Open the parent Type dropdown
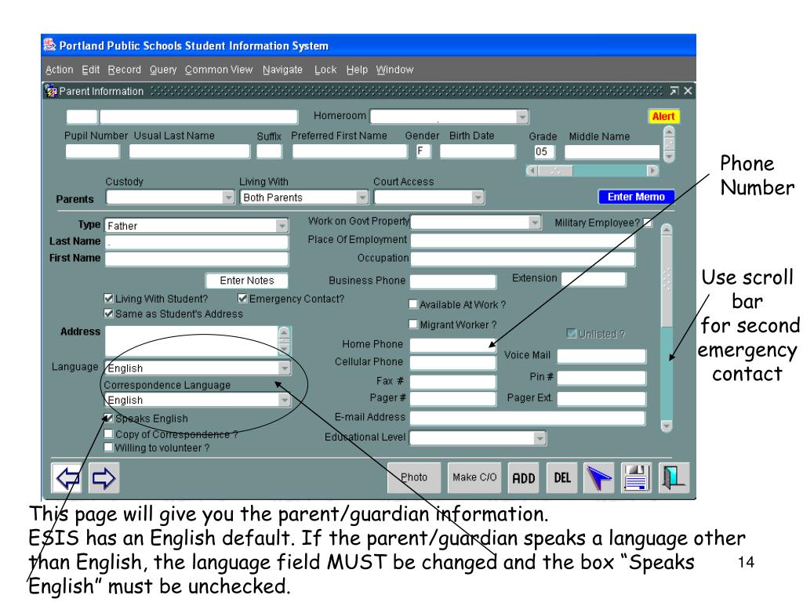The height and width of the screenshot is (602, 803). click(x=282, y=226)
